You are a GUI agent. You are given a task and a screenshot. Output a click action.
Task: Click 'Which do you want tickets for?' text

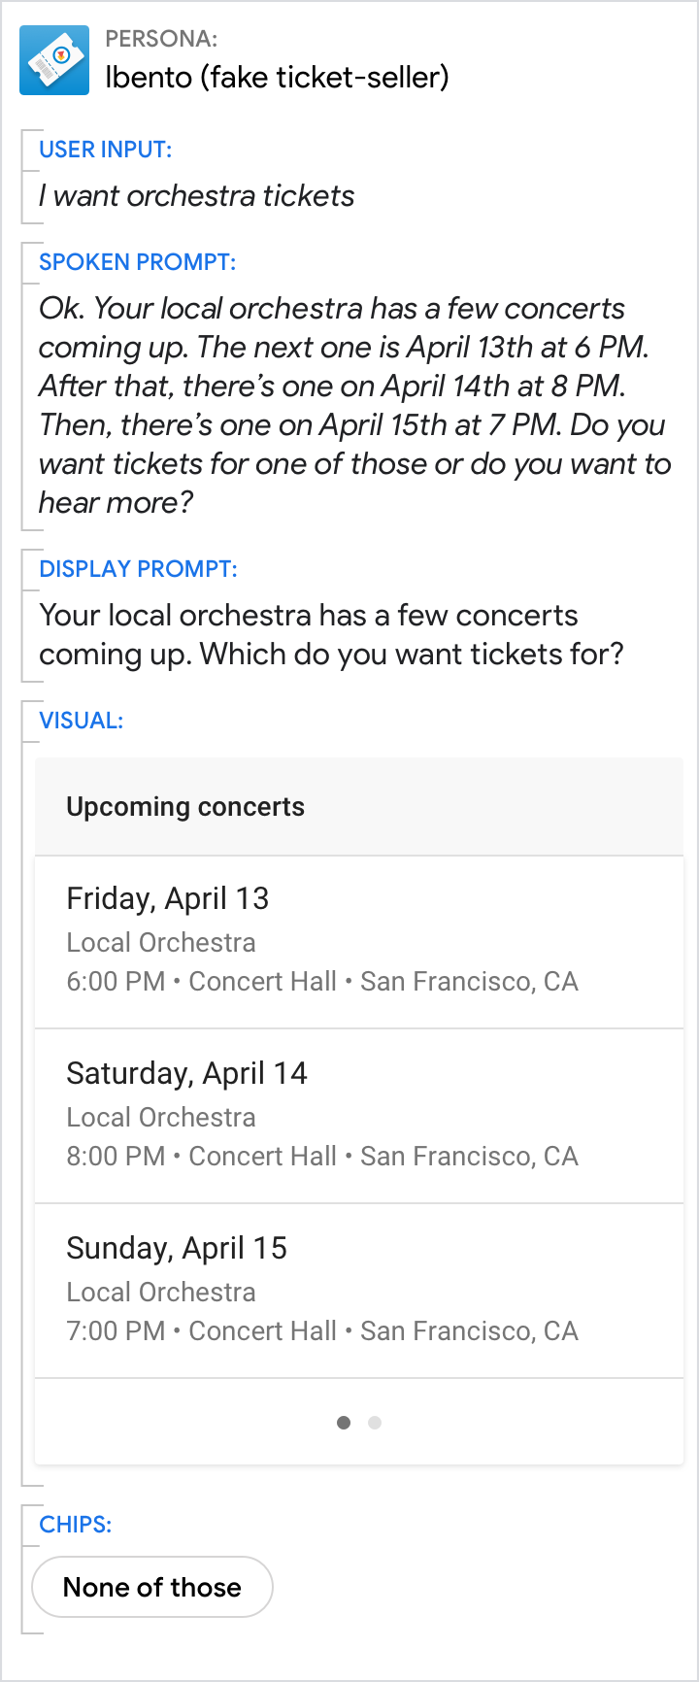point(412,655)
